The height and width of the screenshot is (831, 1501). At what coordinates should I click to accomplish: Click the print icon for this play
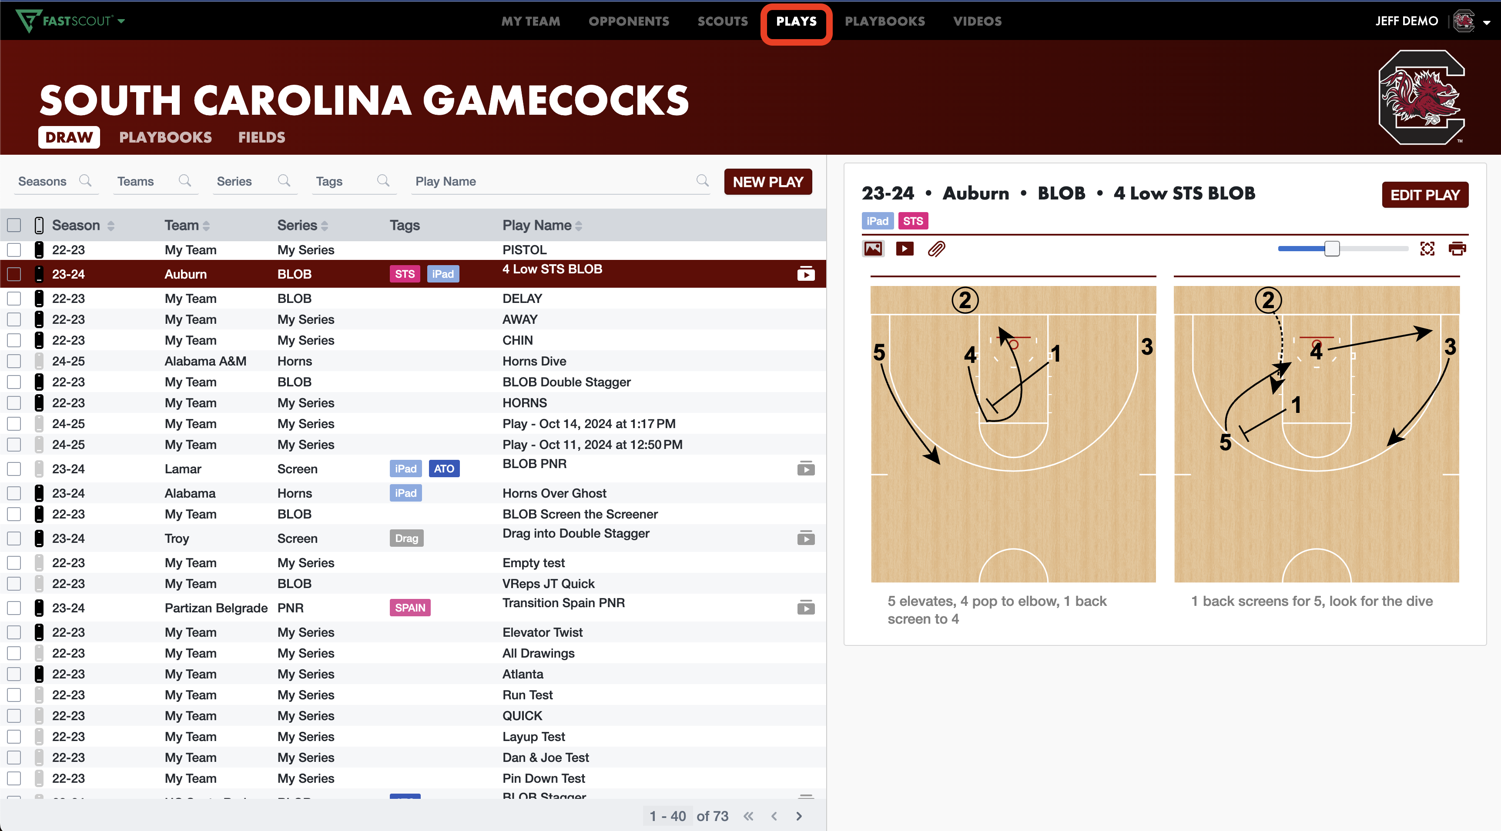pyautogui.click(x=1457, y=249)
